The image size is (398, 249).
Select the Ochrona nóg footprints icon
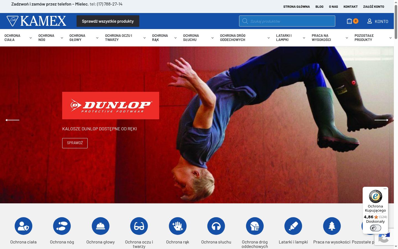[62, 226]
